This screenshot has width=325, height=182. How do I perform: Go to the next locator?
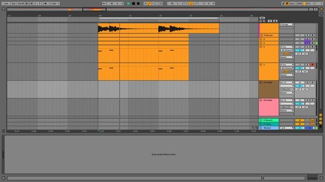pos(264,21)
